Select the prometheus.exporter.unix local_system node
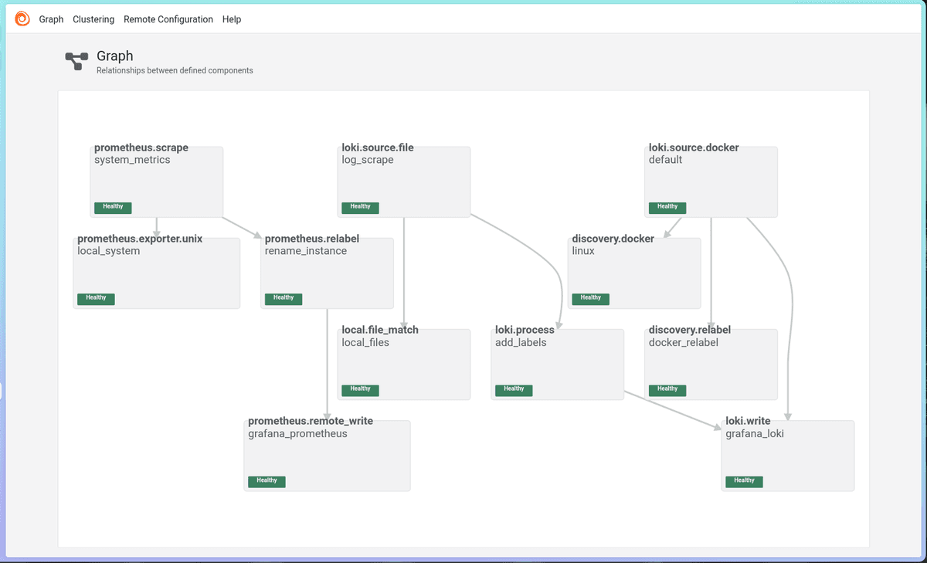Viewport: 927px width, 563px height. 157,273
